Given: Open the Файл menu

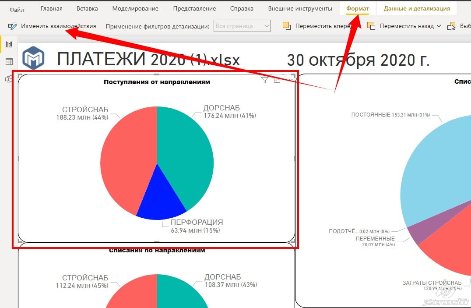Looking at the screenshot, I should point(17,10).
